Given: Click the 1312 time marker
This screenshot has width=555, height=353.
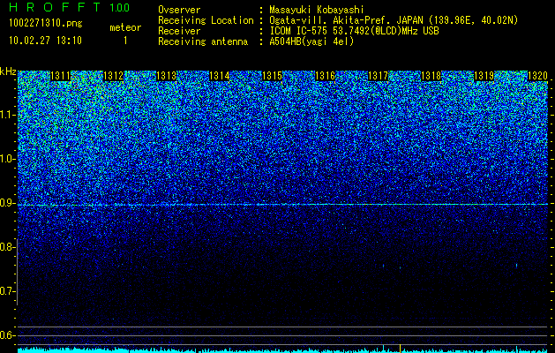Looking at the screenshot, I should [x=113, y=76].
